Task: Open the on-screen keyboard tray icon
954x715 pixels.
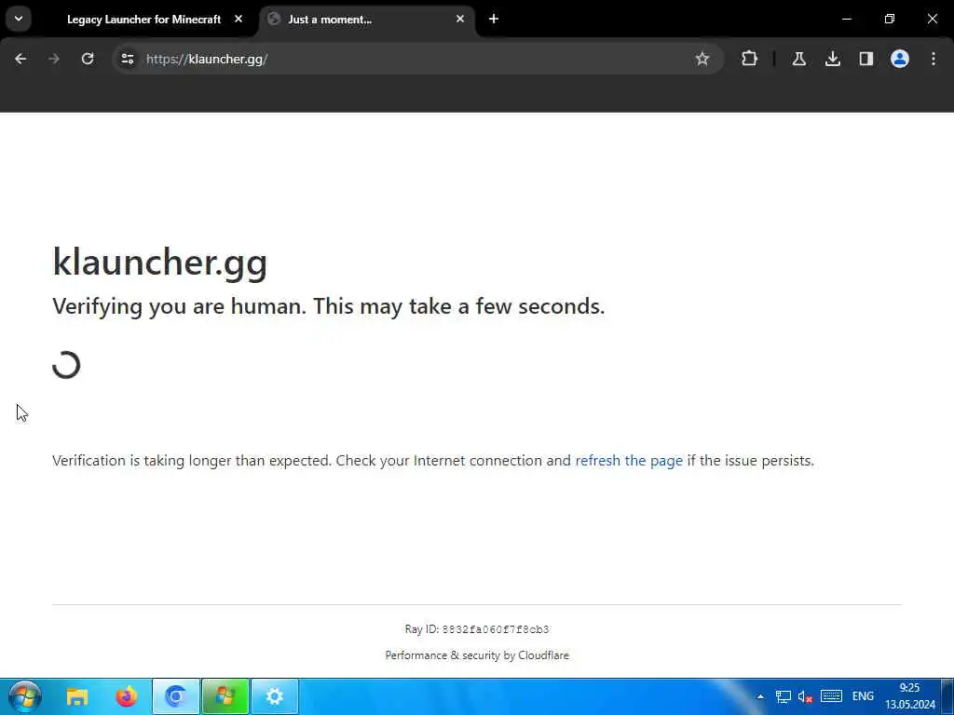Action: pos(831,696)
